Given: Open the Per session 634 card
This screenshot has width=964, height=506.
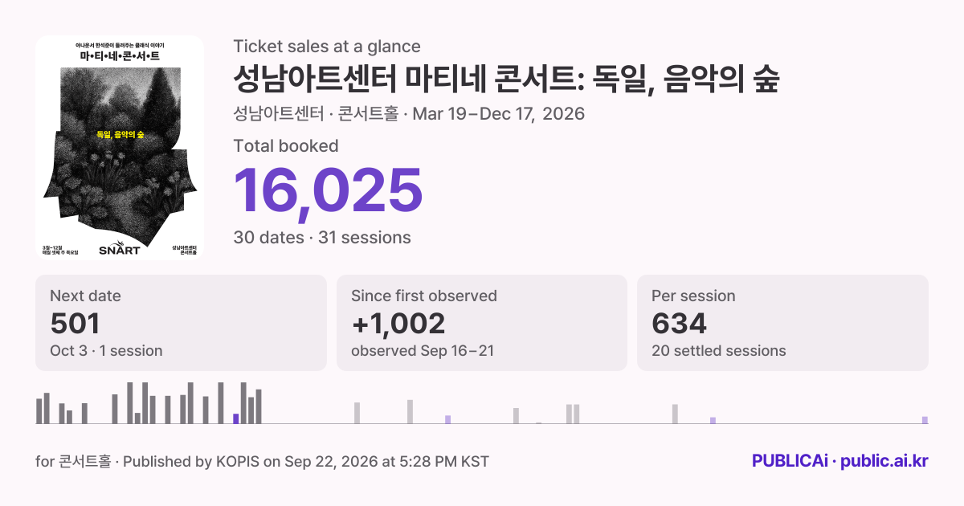Looking at the screenshot, I should click(x=782, y=323).
